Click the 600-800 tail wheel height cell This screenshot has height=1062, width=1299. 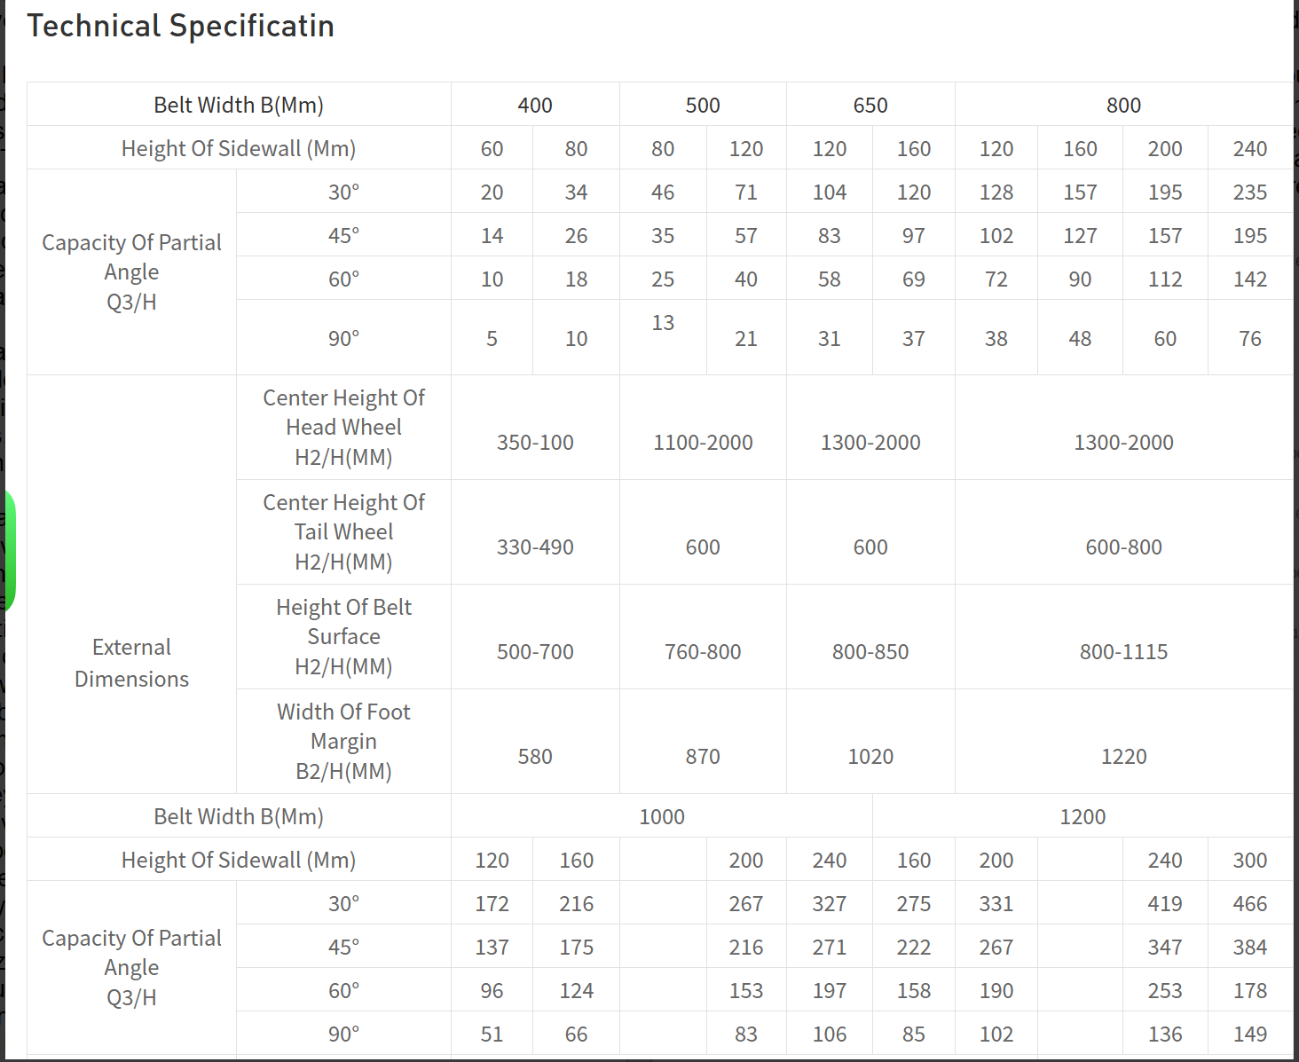(x=1123, y=547)
